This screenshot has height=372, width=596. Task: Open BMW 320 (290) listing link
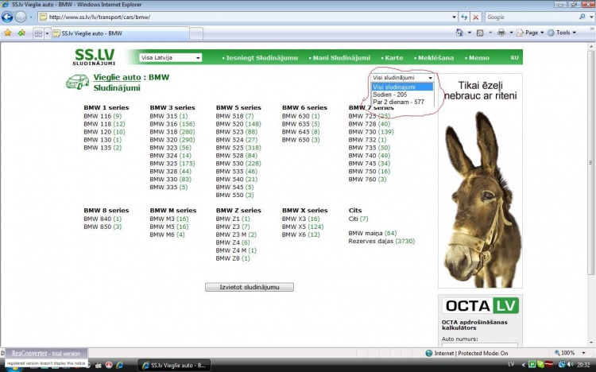(x=172, y=140)
